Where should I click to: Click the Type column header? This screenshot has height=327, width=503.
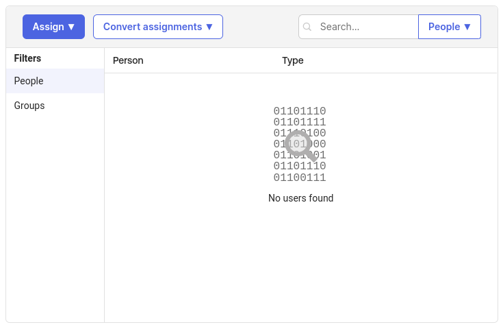pyautogui.click(x=293, y=60)
